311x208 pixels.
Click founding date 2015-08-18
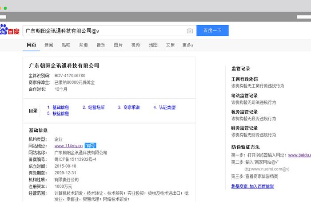(x=65, y=166)
